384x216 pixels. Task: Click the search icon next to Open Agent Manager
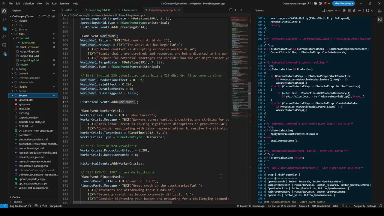[309, 3]
